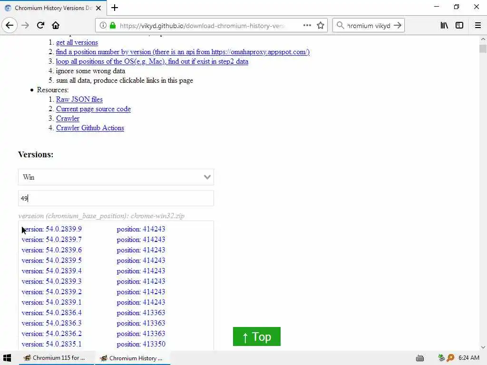Click the network tray icon

[x=441, y=358]
